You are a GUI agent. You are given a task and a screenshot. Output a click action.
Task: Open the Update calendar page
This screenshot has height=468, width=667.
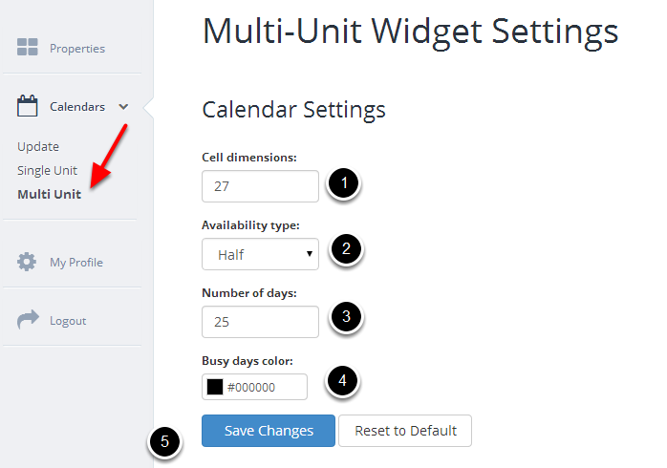coord(38,146)
